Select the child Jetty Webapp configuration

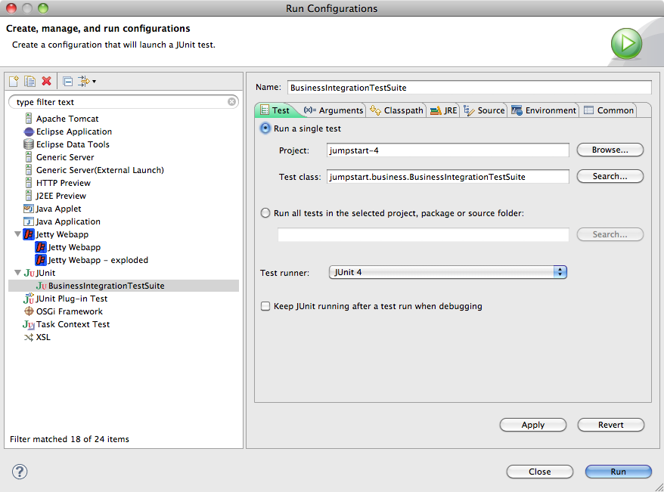74,247
